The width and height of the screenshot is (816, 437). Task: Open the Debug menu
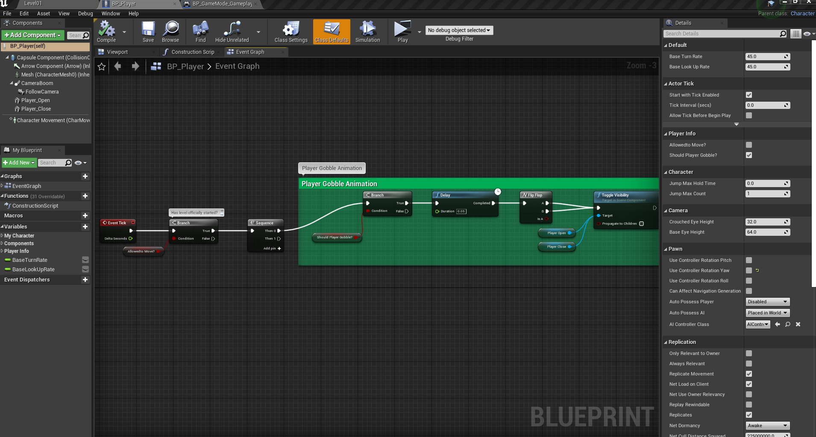85,14
